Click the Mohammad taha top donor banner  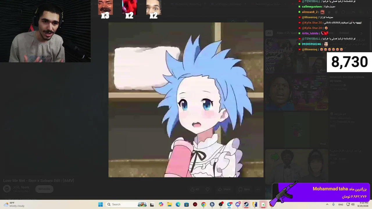321,192
